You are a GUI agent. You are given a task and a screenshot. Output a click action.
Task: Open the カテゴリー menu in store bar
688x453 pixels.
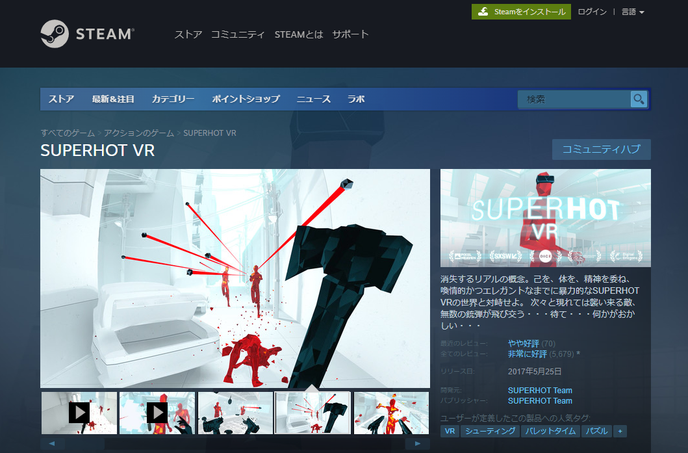tap(173, 99)
